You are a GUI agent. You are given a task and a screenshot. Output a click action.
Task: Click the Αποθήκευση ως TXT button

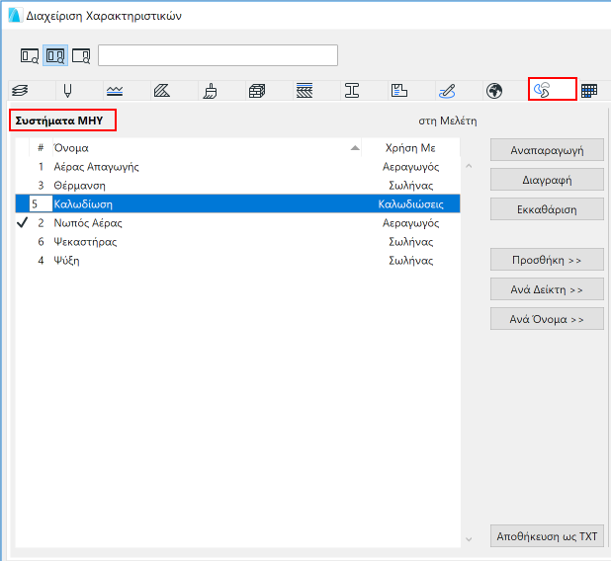tap(547, 536)
